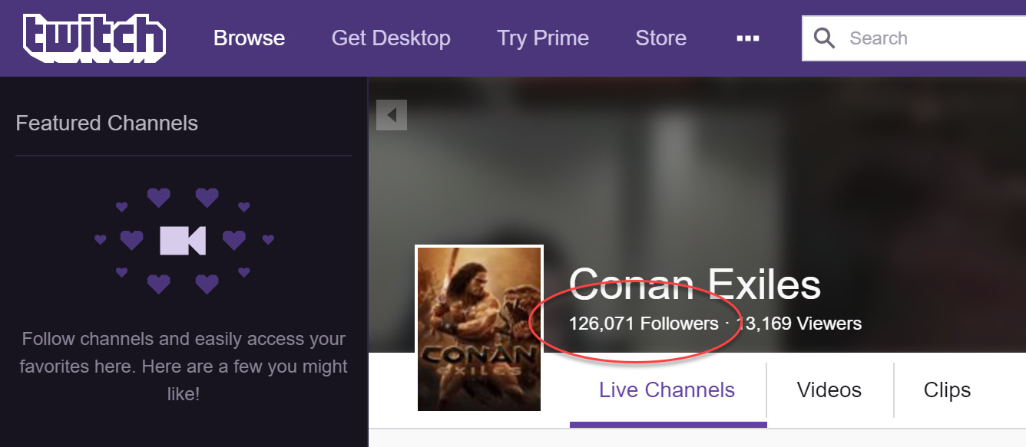The image size is (1026, 447).
Task: Click the Featured Channels heading
Action: [x=107, y=123]
